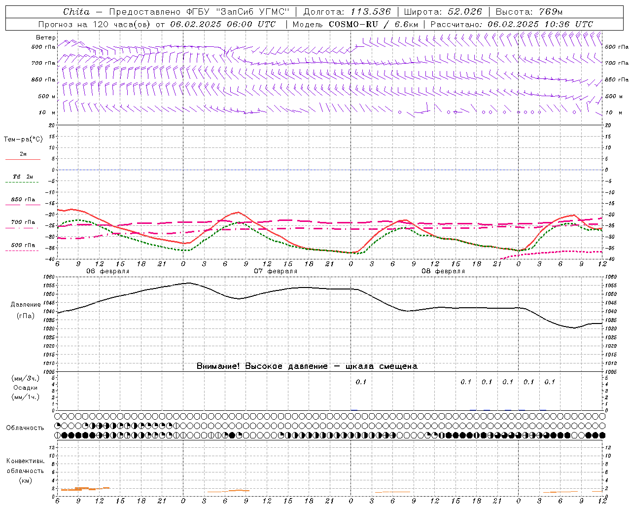Click the 07 февраля date label
The height and width of the screenshot is (505, 631).
point(276,271)
